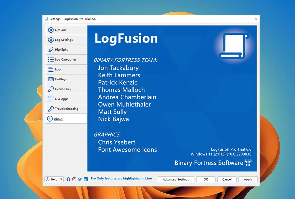Click the key icon for License Key

pos(51,89)
